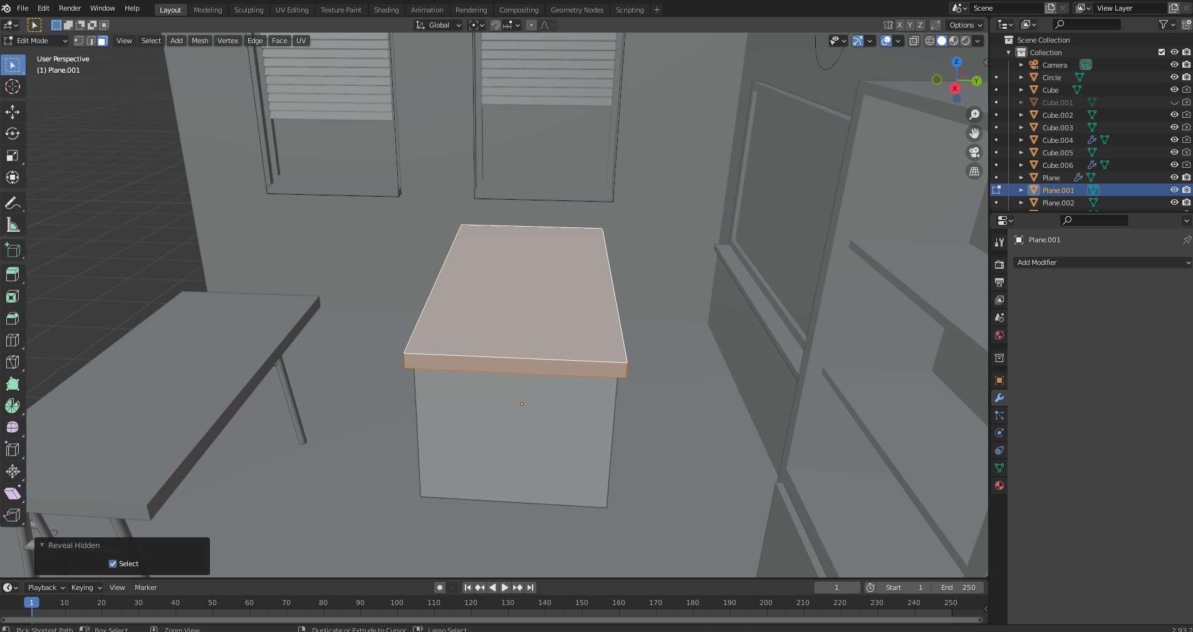This screenshot has height=632, width=1193.
Task: Open the Playback dropdown in timeline
Action: point(45,588)
